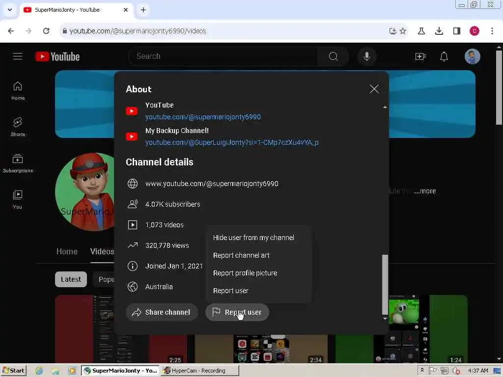Bookmark this page with star icon
Image resolution: width=503 pixels, height=377 pixels.
tap(403, 31)
